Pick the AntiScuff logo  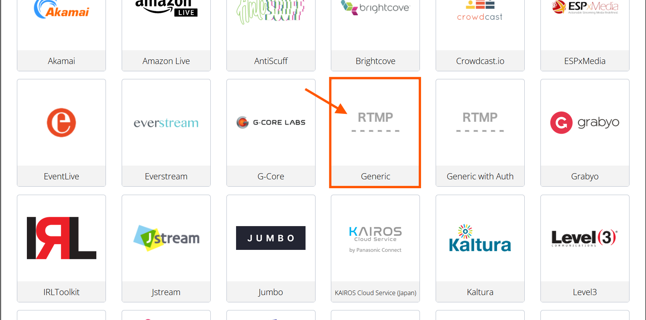(271, 11)
